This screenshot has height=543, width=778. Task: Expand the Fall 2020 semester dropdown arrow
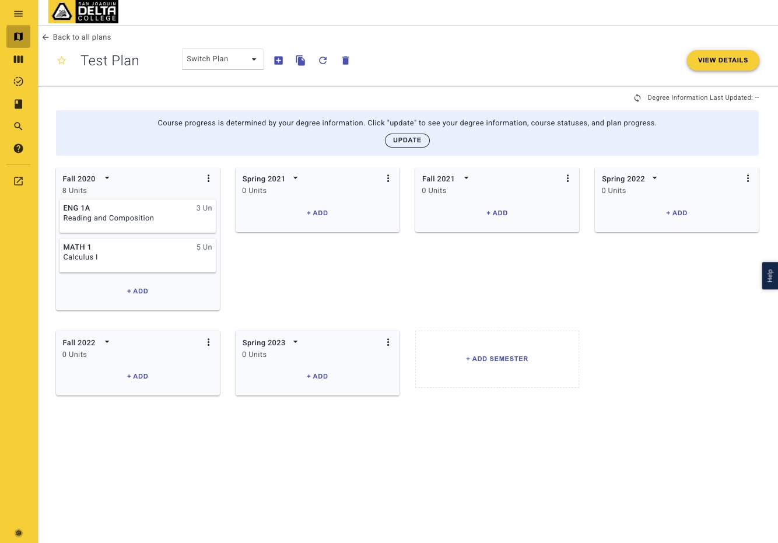107,178
